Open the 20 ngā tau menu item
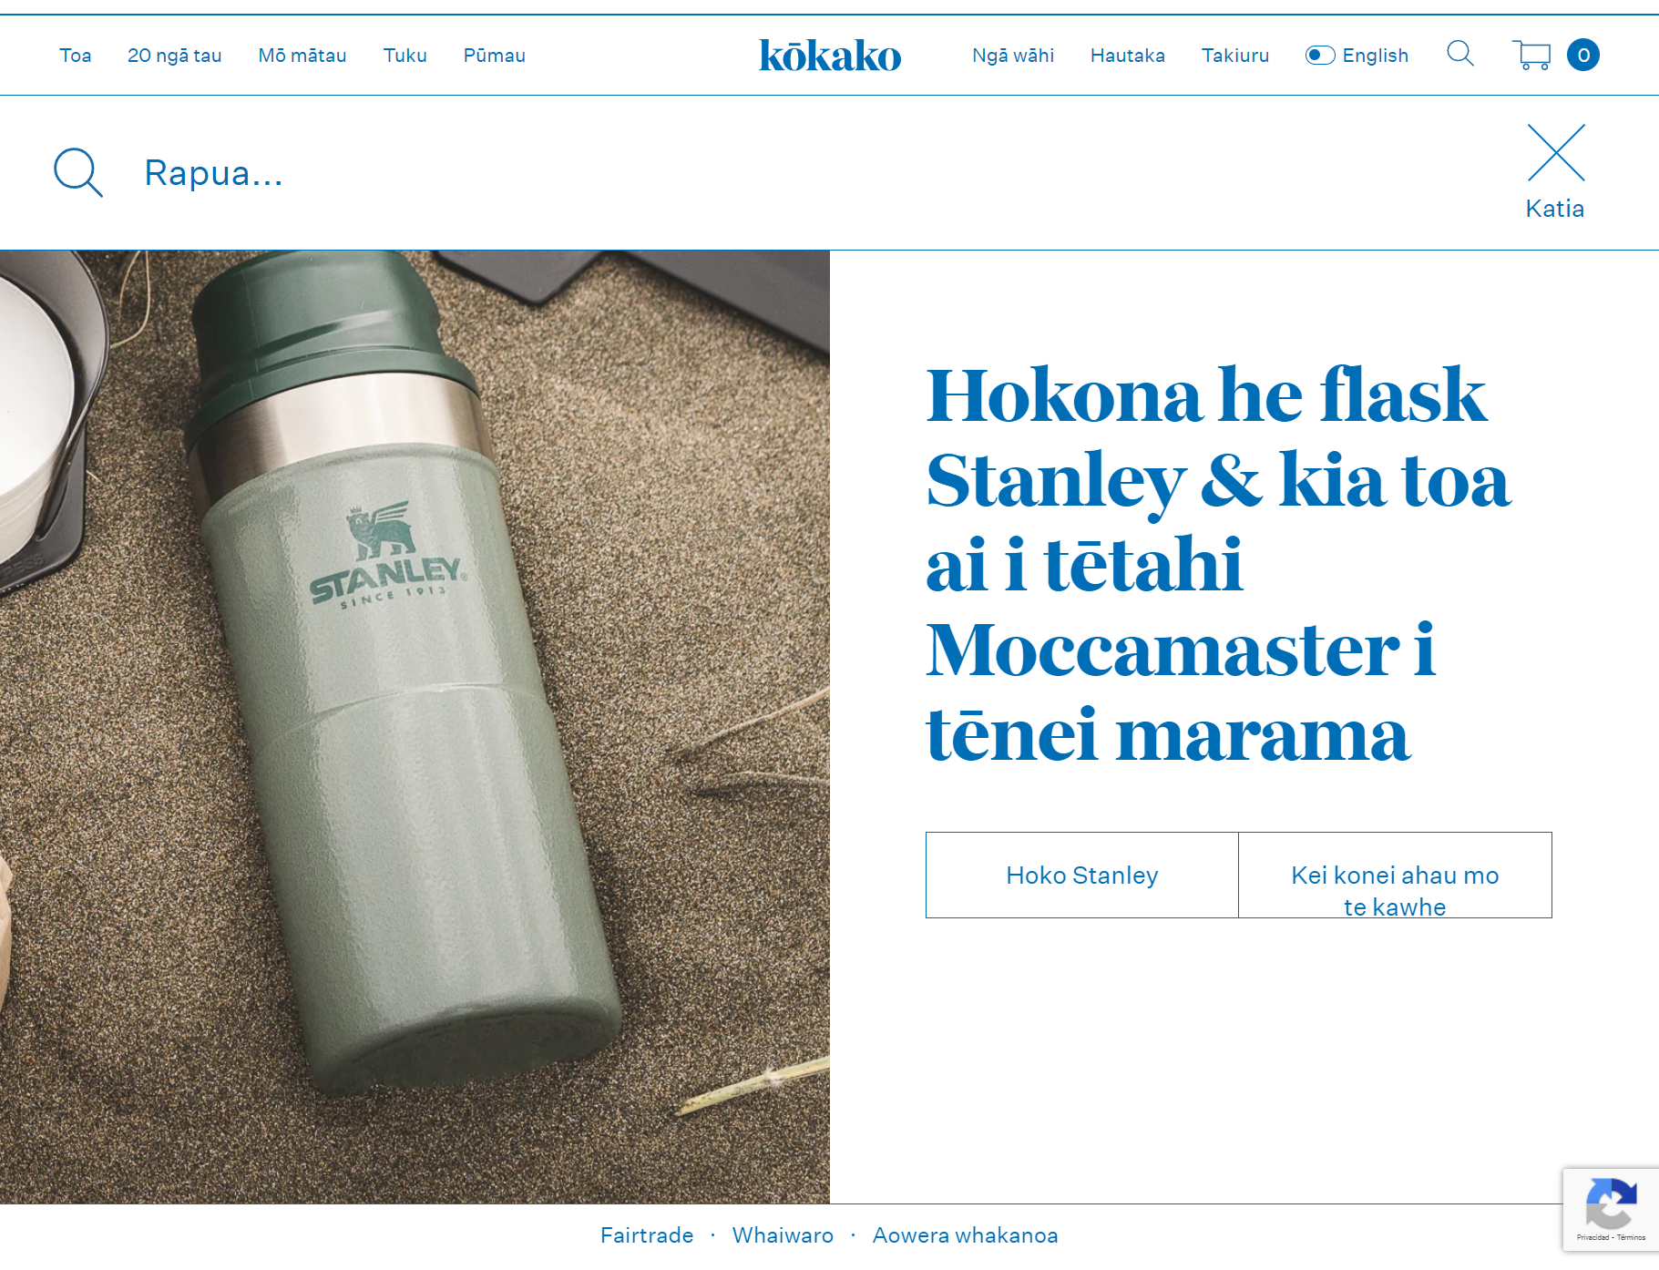This screenshot has height=1270, width=1659. click(175, 56)
